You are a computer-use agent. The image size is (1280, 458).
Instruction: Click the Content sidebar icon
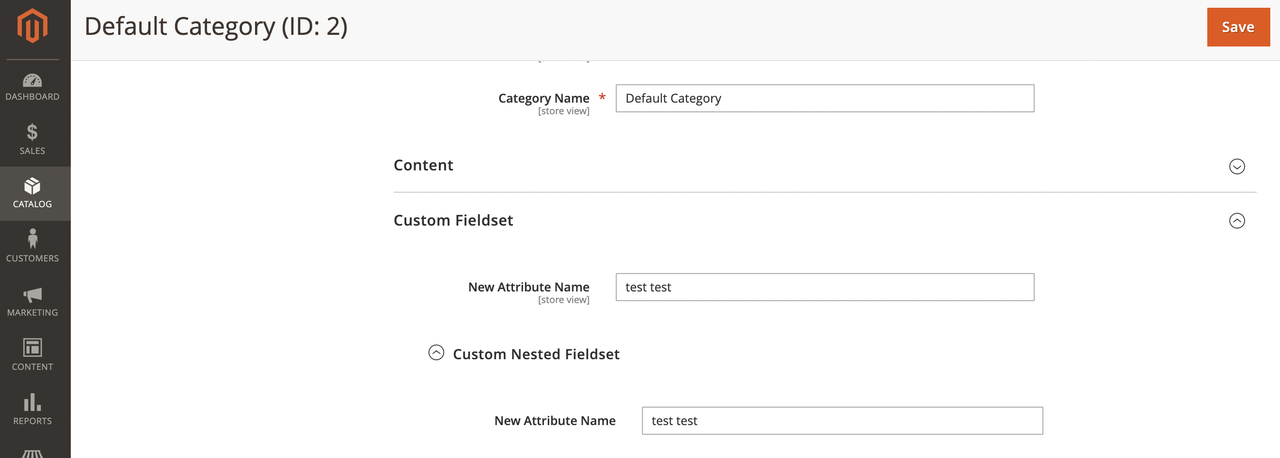tap(32, 349)
